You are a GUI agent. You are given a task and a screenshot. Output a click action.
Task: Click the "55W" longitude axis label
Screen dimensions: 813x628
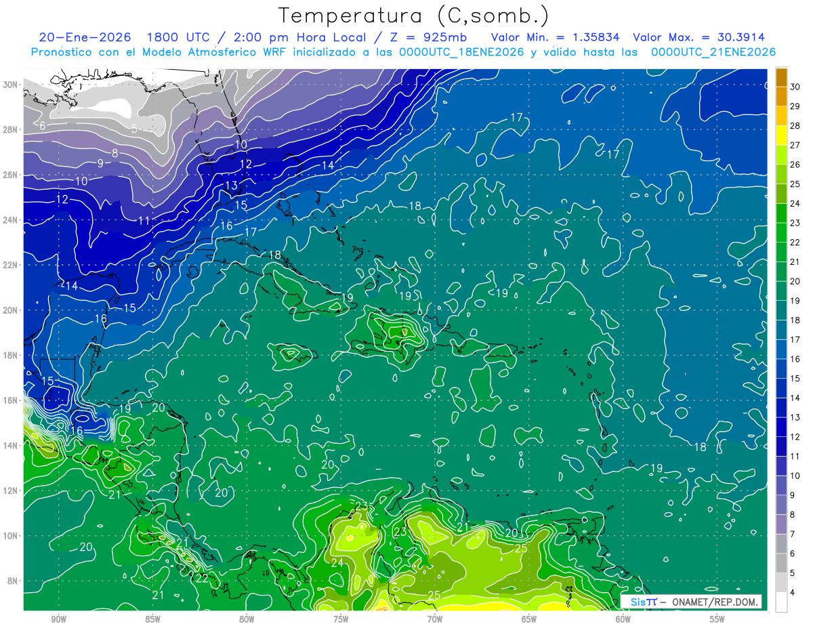(717, 619)
